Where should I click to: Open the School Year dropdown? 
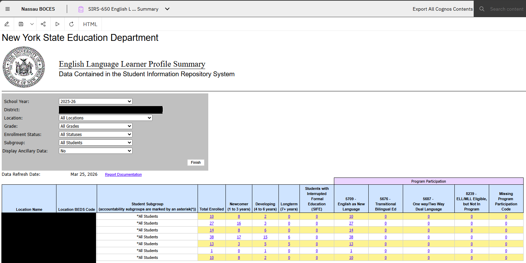coord(96,101)
